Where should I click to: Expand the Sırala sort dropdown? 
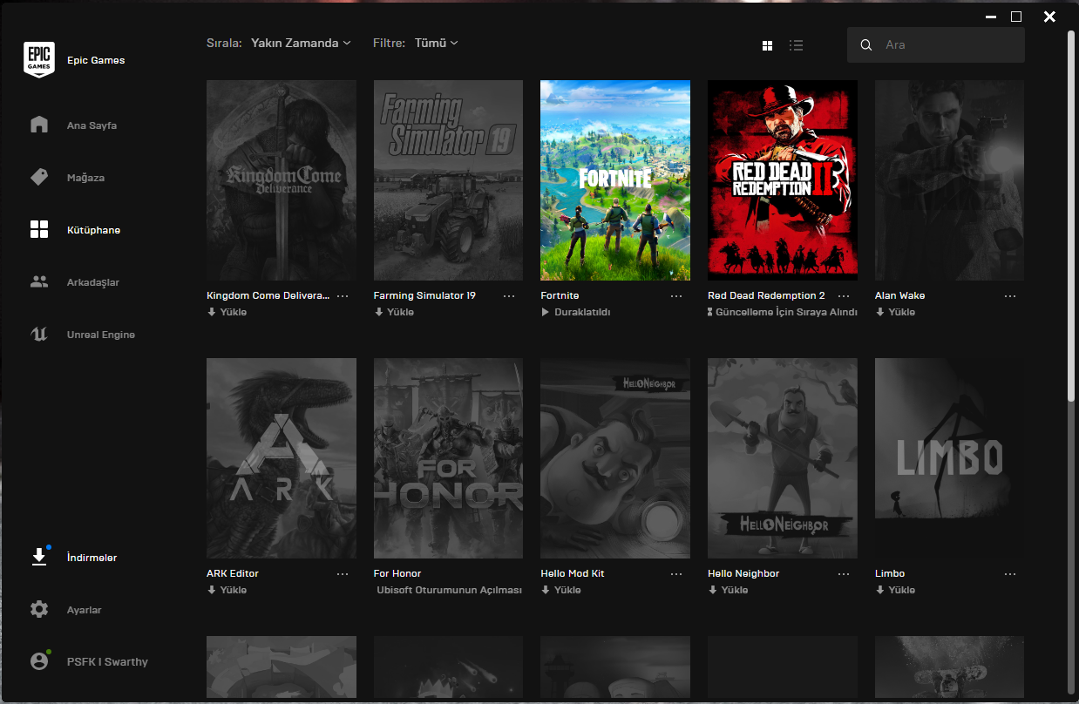301,43
